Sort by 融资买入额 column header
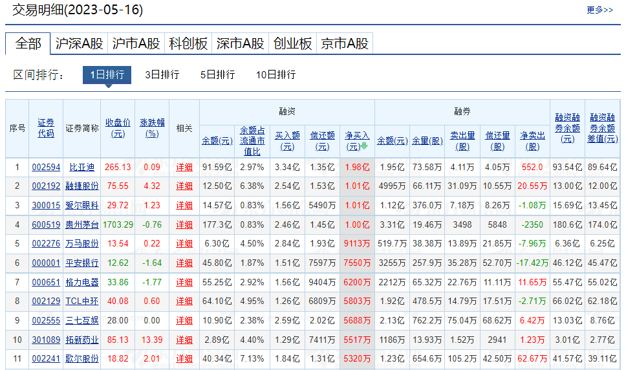The width and height of the screenshot is (626, 370). 288,140
